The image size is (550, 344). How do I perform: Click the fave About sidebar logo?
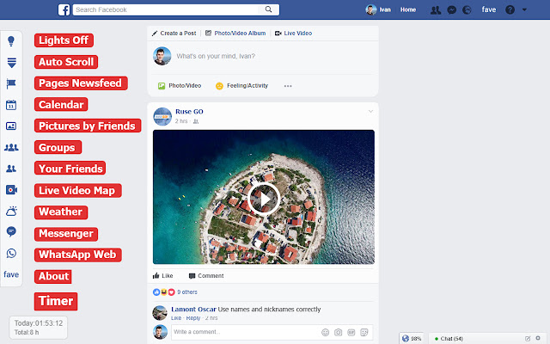(x=11, y=274)
